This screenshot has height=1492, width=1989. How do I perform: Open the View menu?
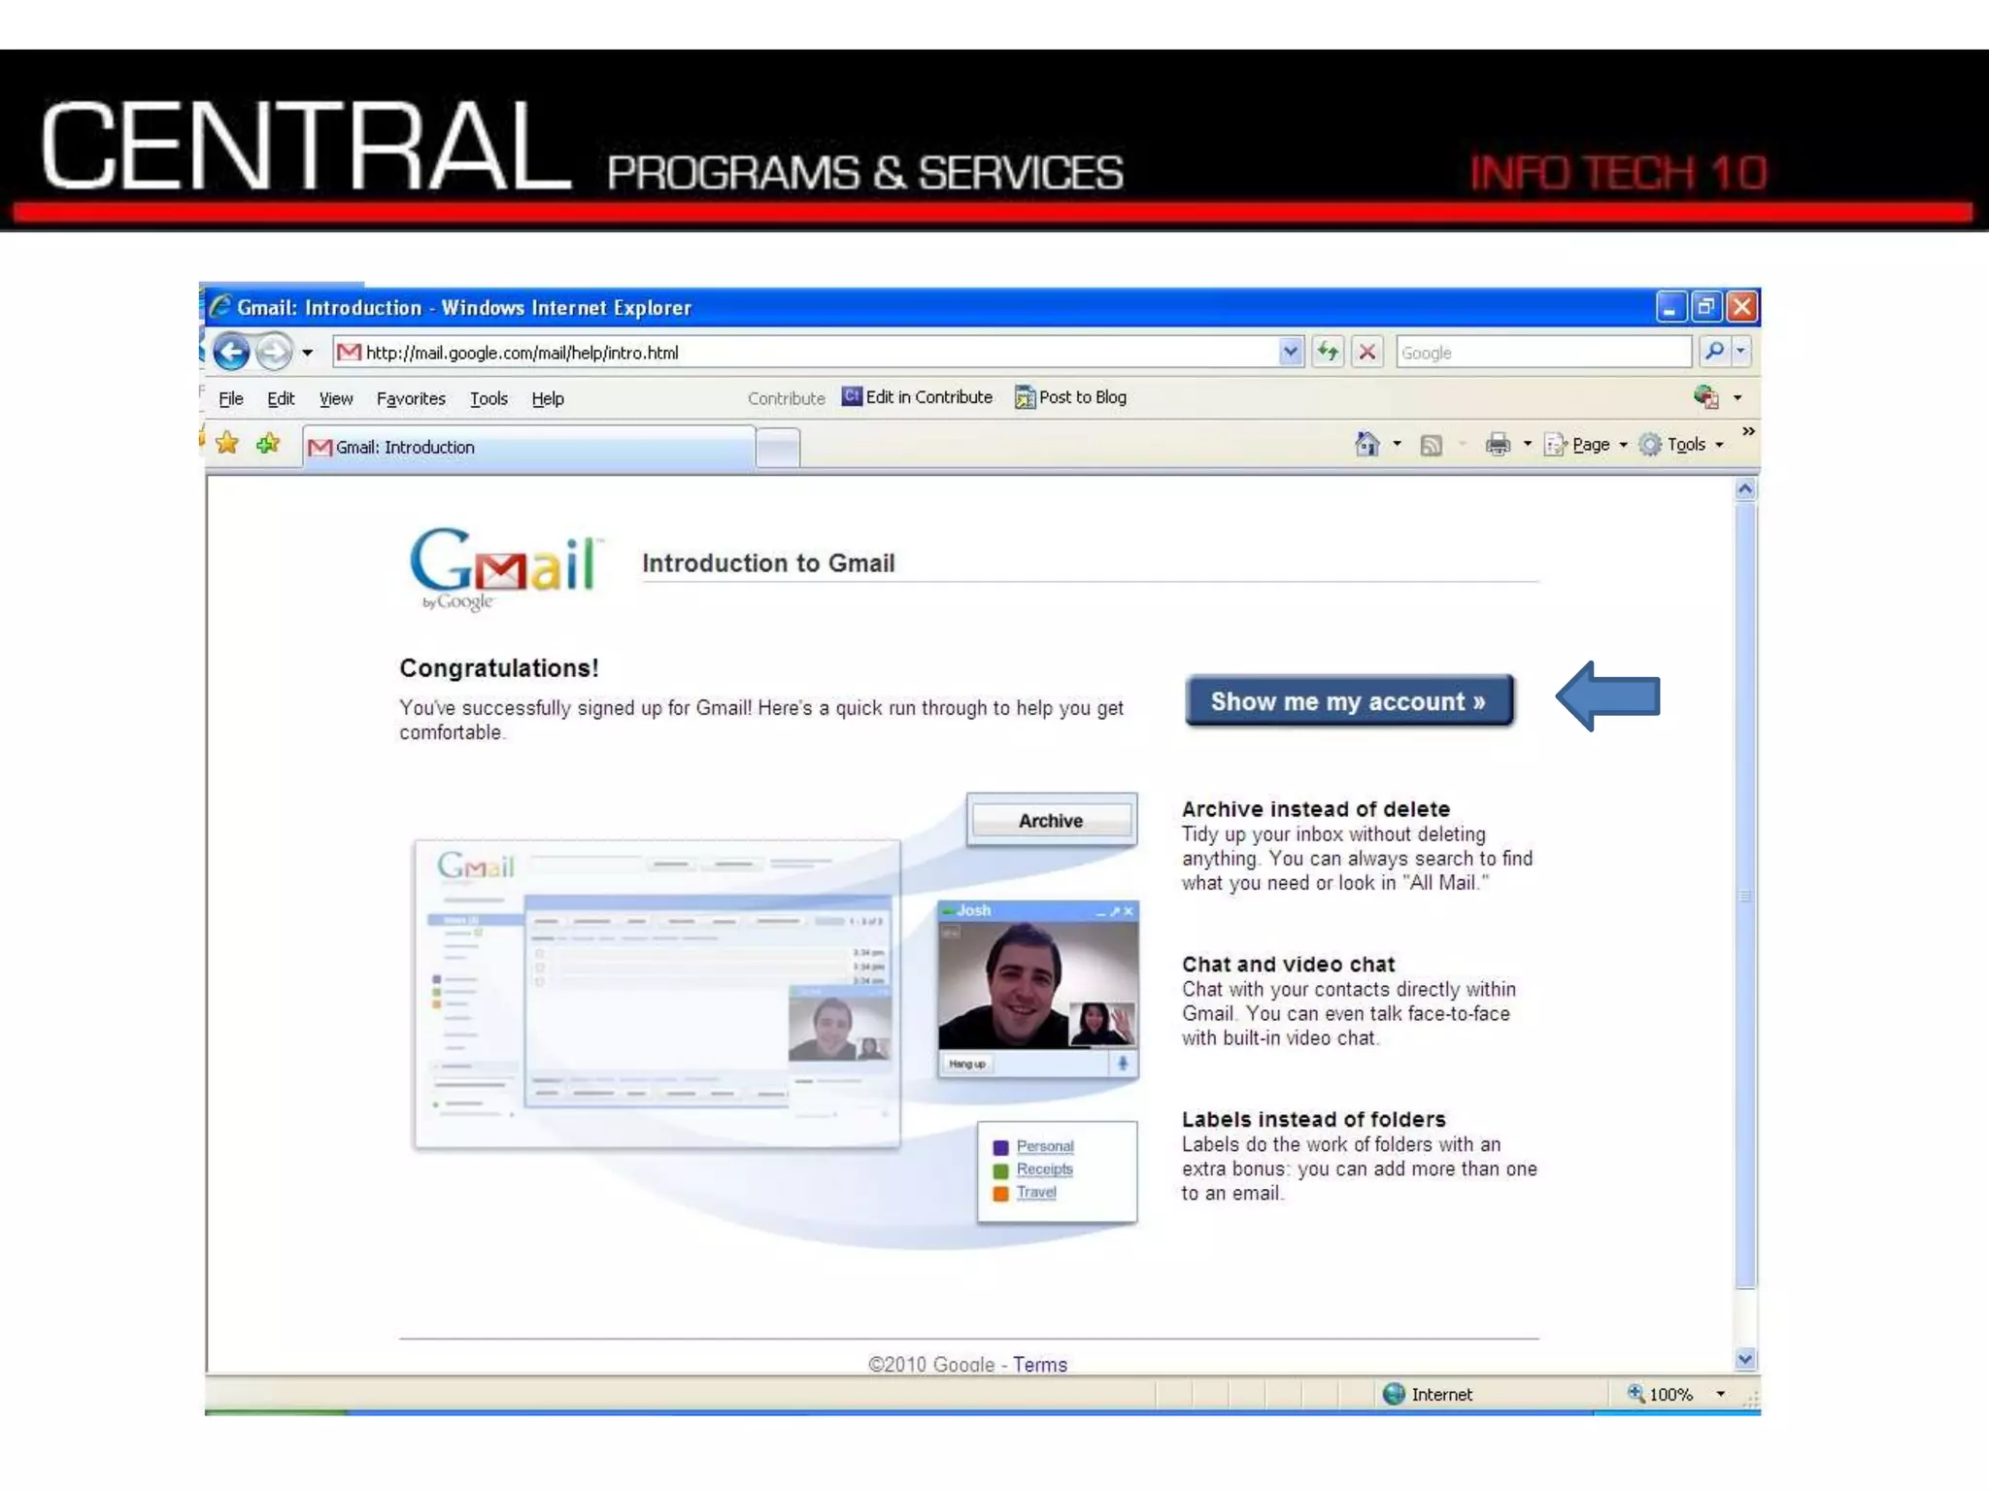pyautogui.click(x=335, y=398)
